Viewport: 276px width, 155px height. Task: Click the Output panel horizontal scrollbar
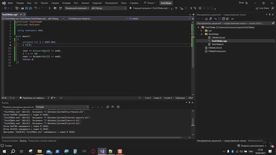96,137
